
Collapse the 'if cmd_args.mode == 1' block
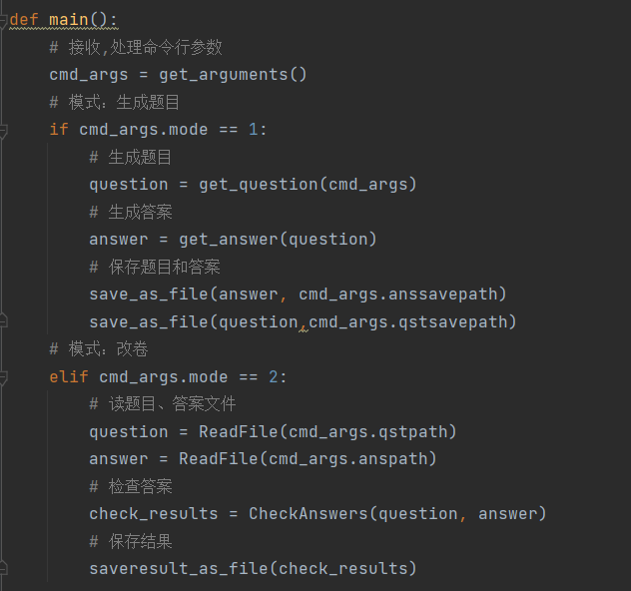point(4,130)
